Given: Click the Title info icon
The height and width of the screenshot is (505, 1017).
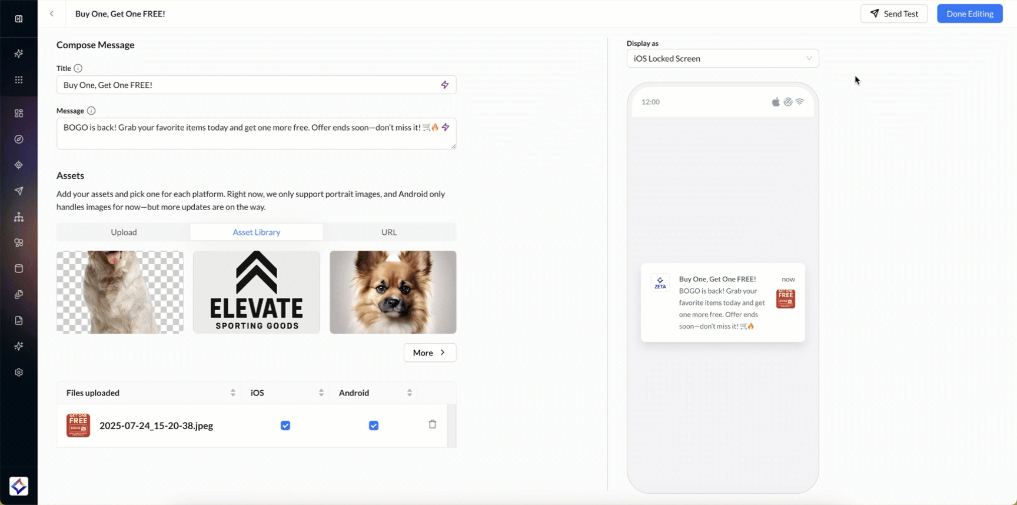Looking at the screenshot, I should click(78, 68).
